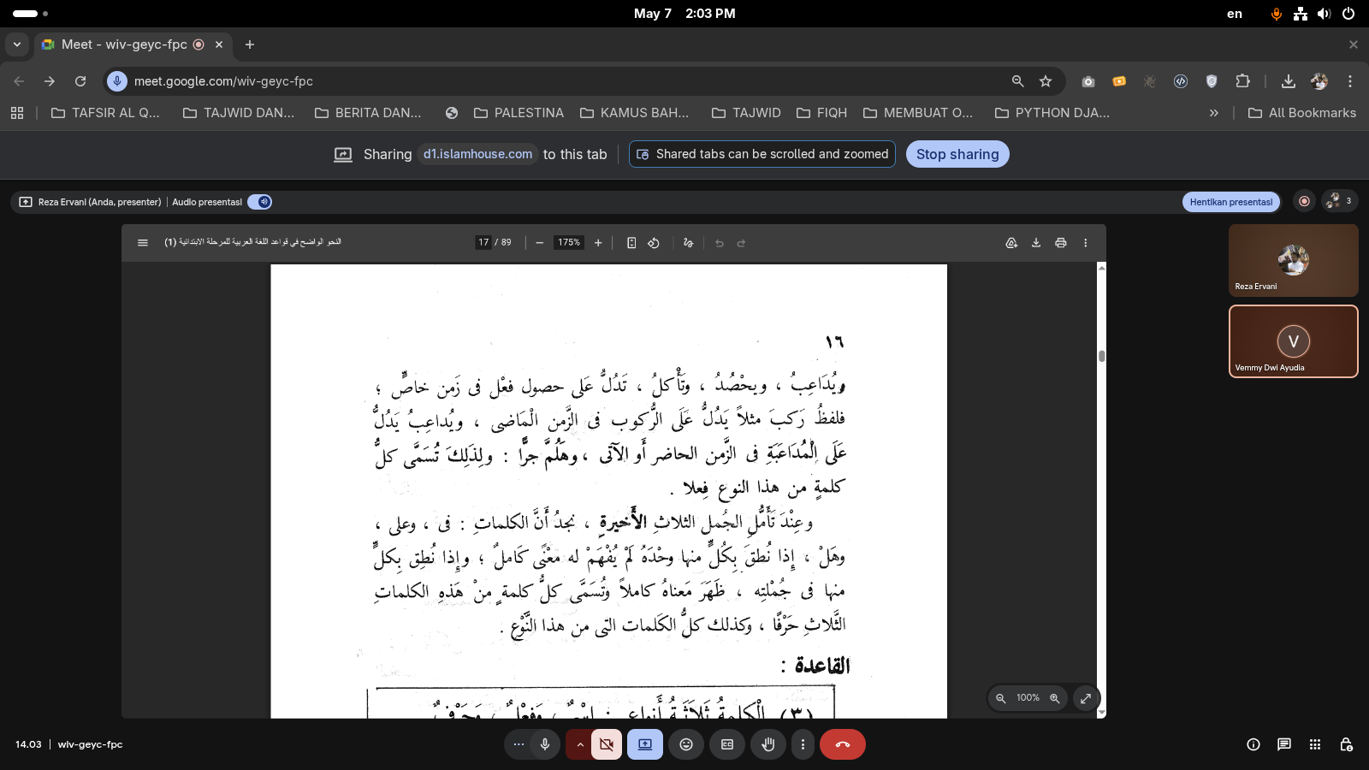Open Meet more options menu

point(803,744)
